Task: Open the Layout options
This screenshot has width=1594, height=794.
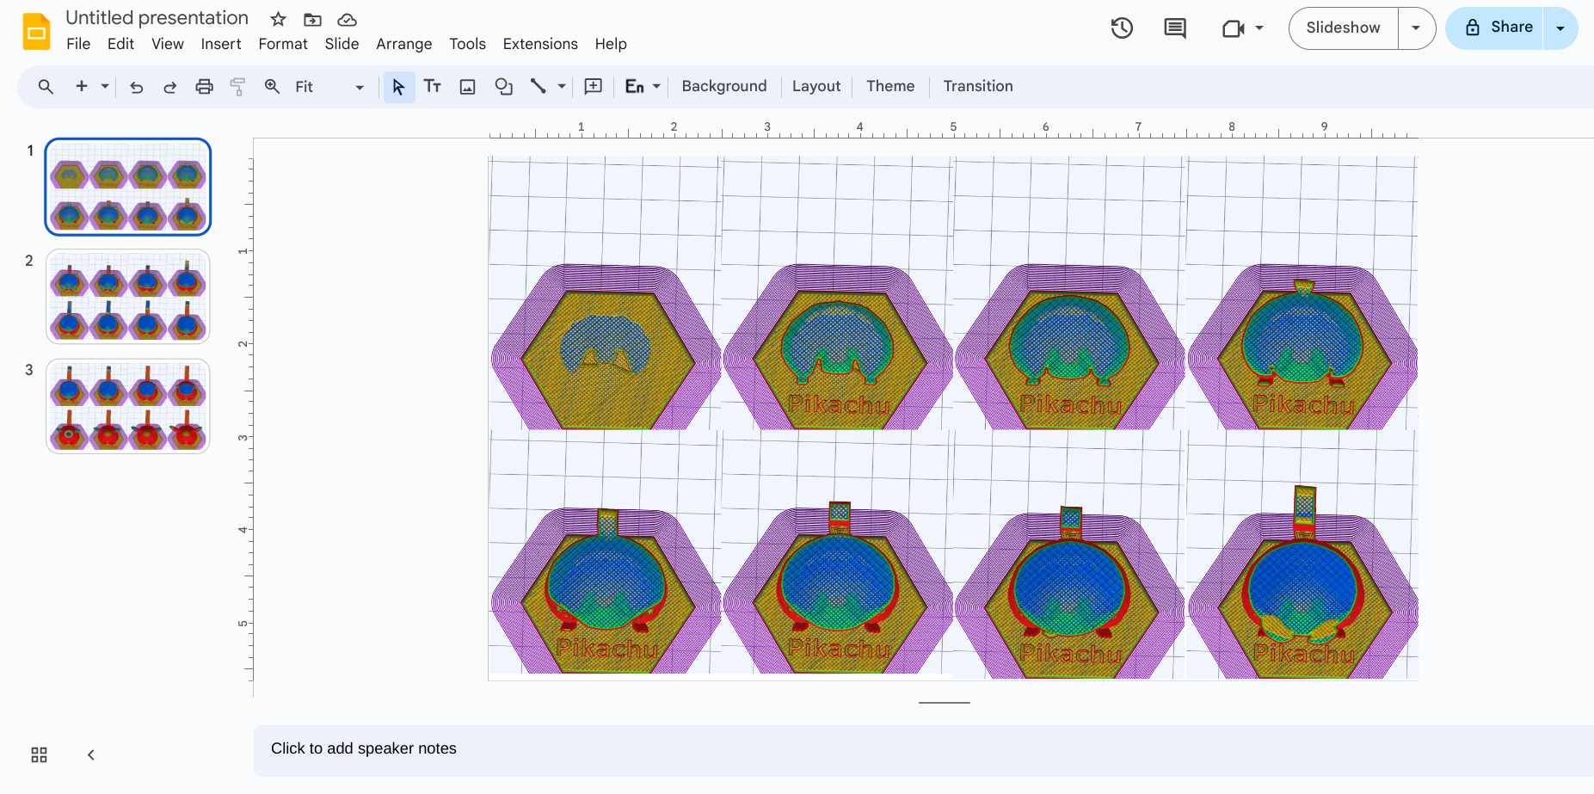Action: pos(816,86)
